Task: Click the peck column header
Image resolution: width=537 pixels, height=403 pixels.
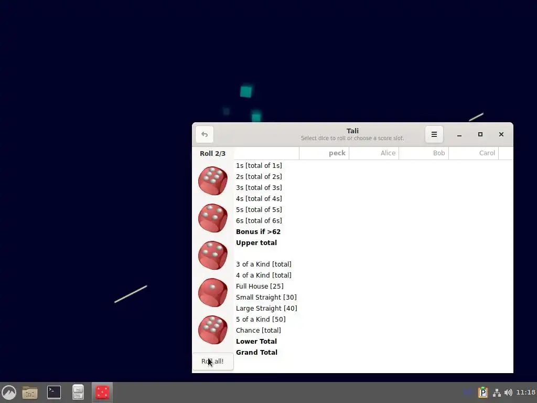Action: click(x=324, y=153)
